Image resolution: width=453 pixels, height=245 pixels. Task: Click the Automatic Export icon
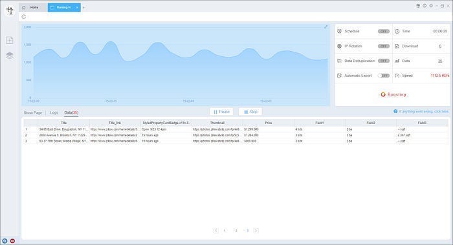[x=340, y=76]
